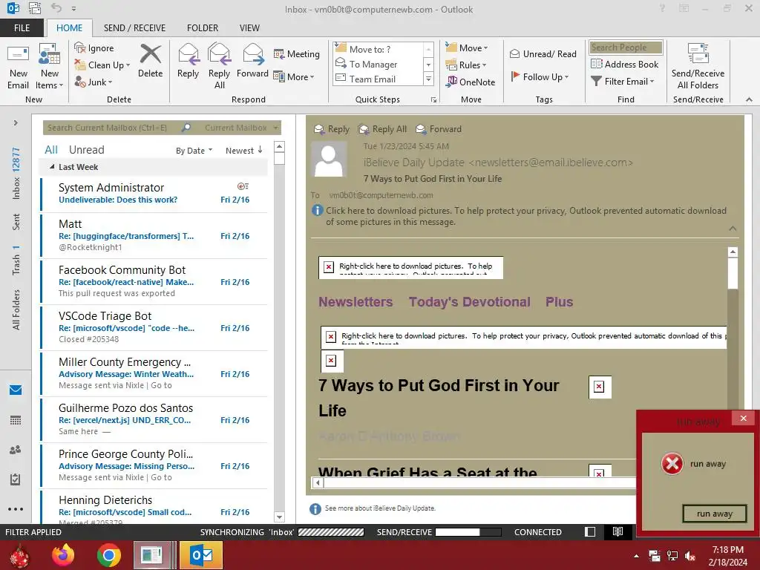760x570 pixels.
Task: Open the Junk dropdown
Action: (93, 82)
